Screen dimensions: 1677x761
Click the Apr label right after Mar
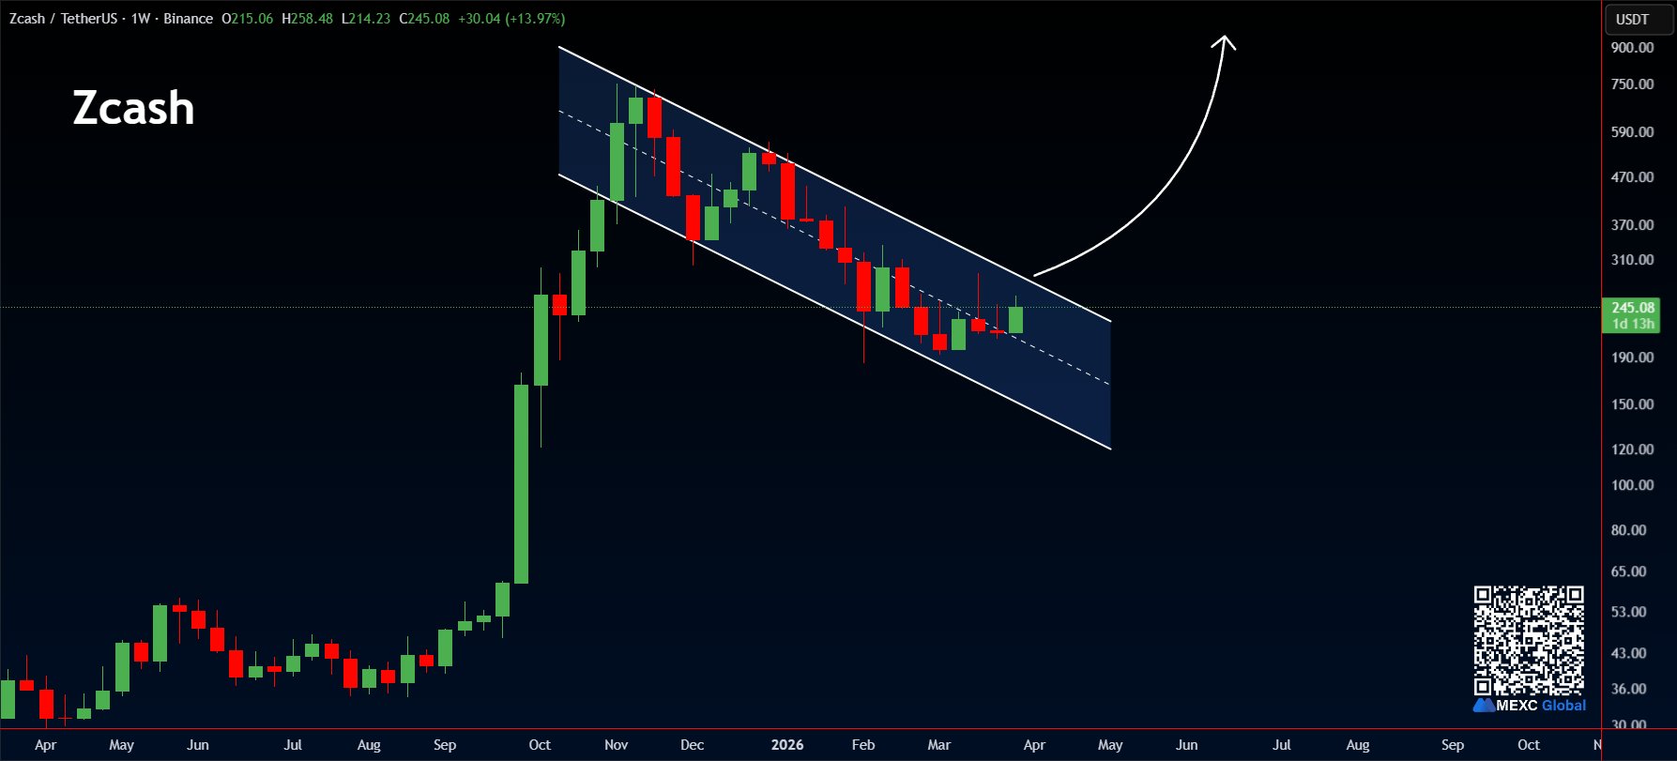point(1034,745)
